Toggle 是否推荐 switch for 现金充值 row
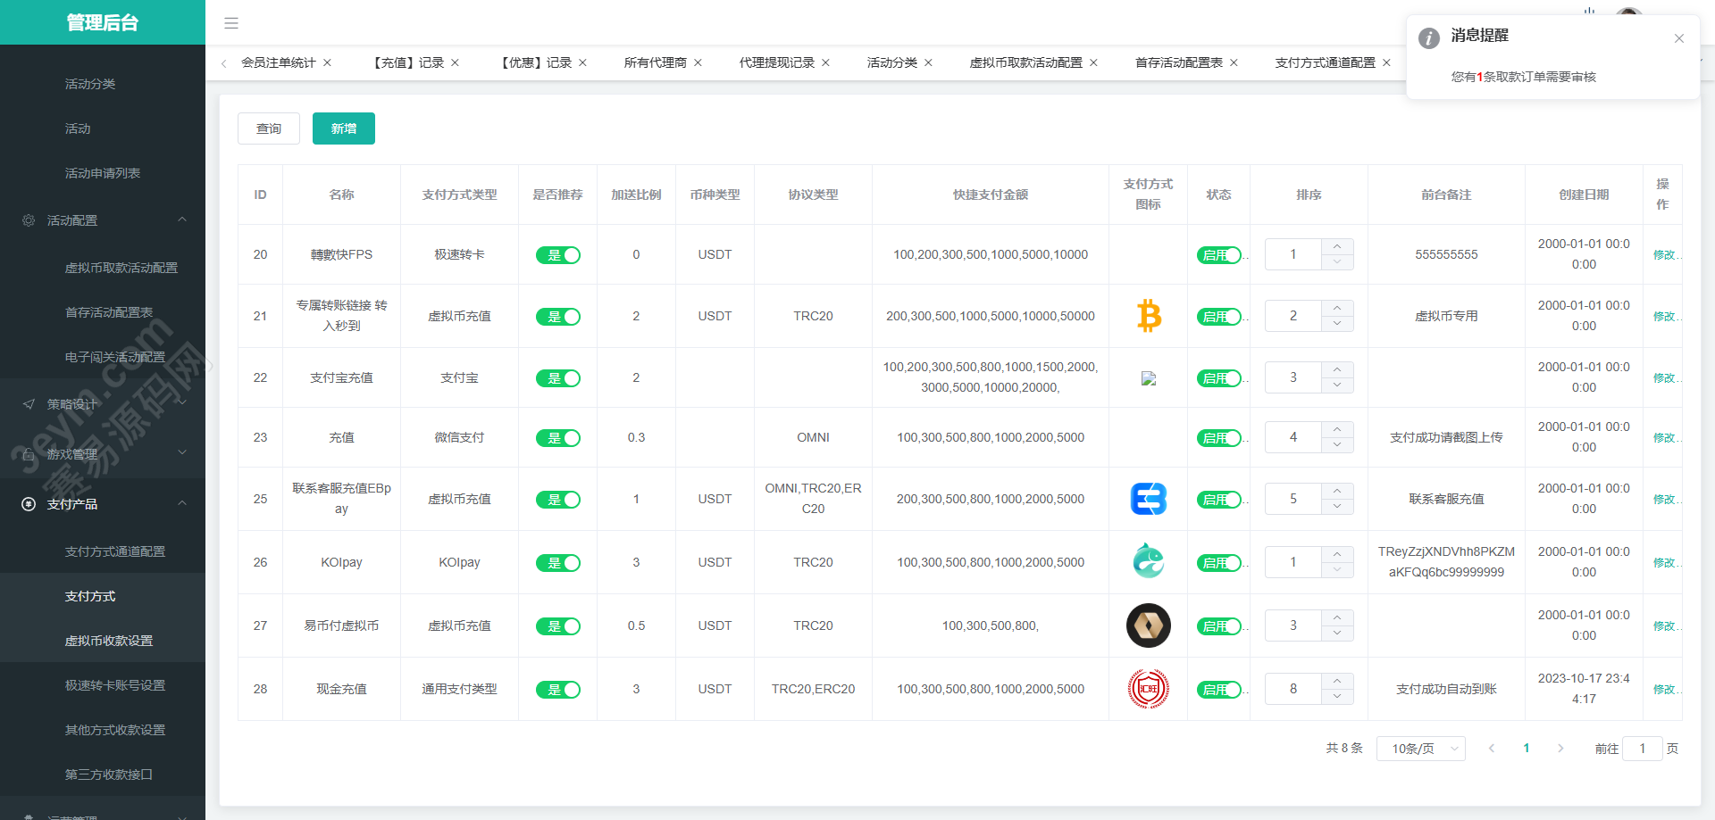The width and height of the screenshot is (1715, 820). tap(558, 690)
